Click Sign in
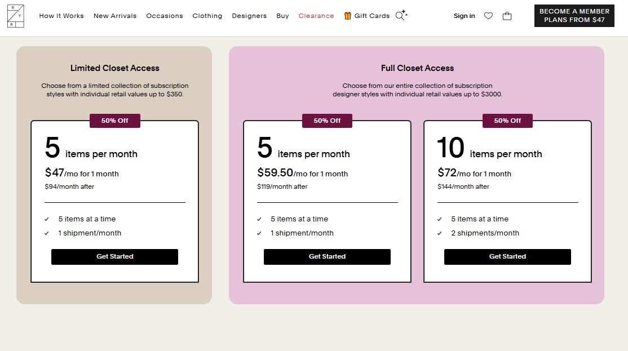The image size is (628, 351). tap(464, 16)
